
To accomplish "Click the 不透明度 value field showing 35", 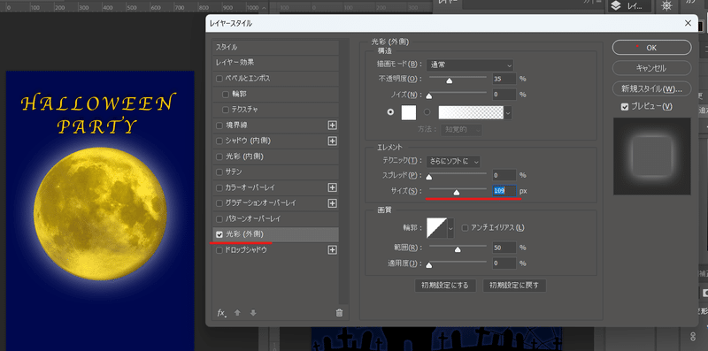I will pos(504,79).
